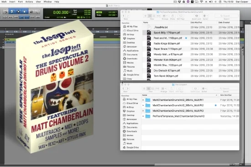Expand MattChamberlainDrumsVol2_96kHz_MultiPt1 folder disclosure triangle
251x167 pixels.
click(x=143, y=100)
